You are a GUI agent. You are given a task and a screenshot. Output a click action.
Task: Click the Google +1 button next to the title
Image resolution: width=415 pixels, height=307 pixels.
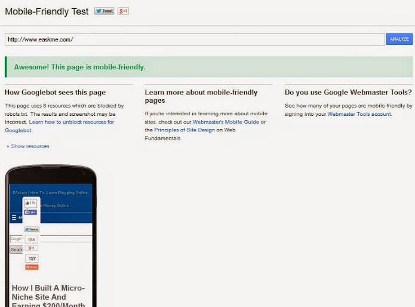pos(123,11)
